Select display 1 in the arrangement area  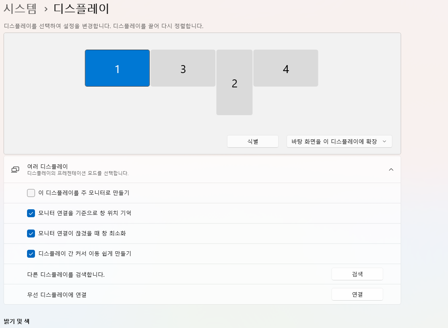[x=117, y=68]
